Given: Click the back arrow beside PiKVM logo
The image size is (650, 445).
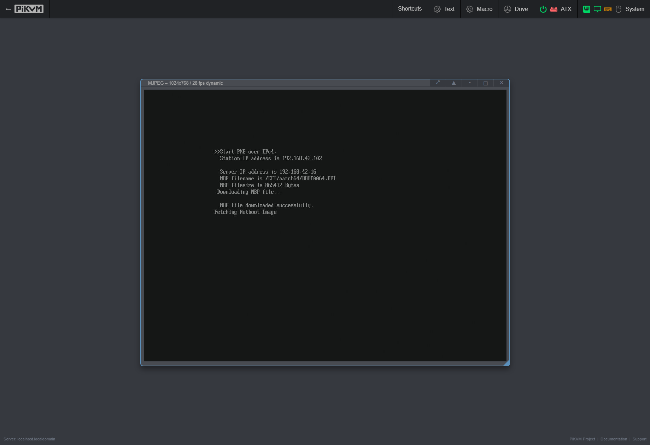Looking at the screenshot, I should [8, 9].
